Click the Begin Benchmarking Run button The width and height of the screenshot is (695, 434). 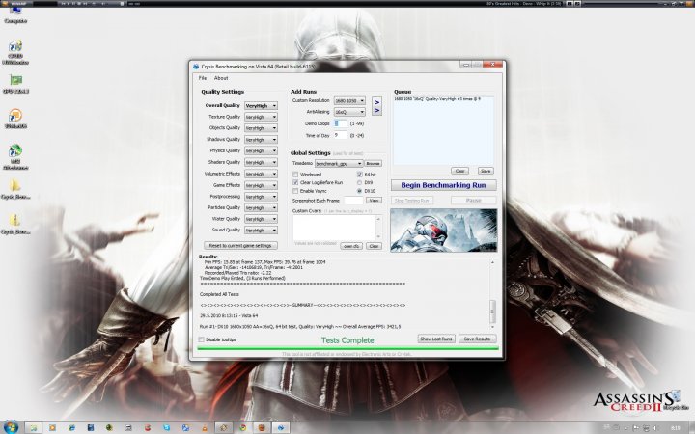[443, 185]
